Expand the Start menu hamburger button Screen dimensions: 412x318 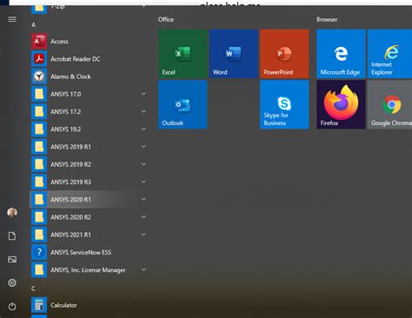tap(12, 19)
